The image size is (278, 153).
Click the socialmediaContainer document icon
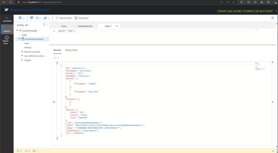click(23, 39)
